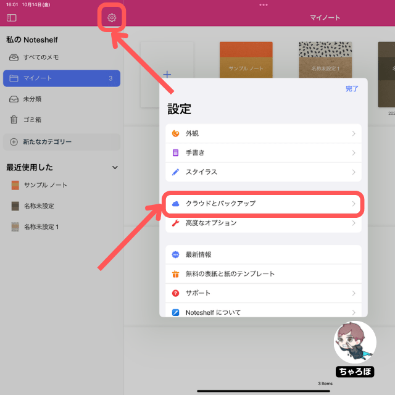Viewport: 395px width, 395px height.
Task: Click the recent 名称未設定 1 cover icon
Action: pyautogui.click(x=15, y=227)
